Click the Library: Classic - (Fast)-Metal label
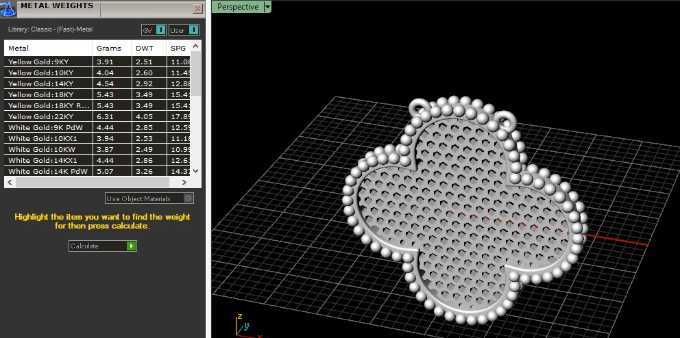680x338 pixels. coord(50,29)
